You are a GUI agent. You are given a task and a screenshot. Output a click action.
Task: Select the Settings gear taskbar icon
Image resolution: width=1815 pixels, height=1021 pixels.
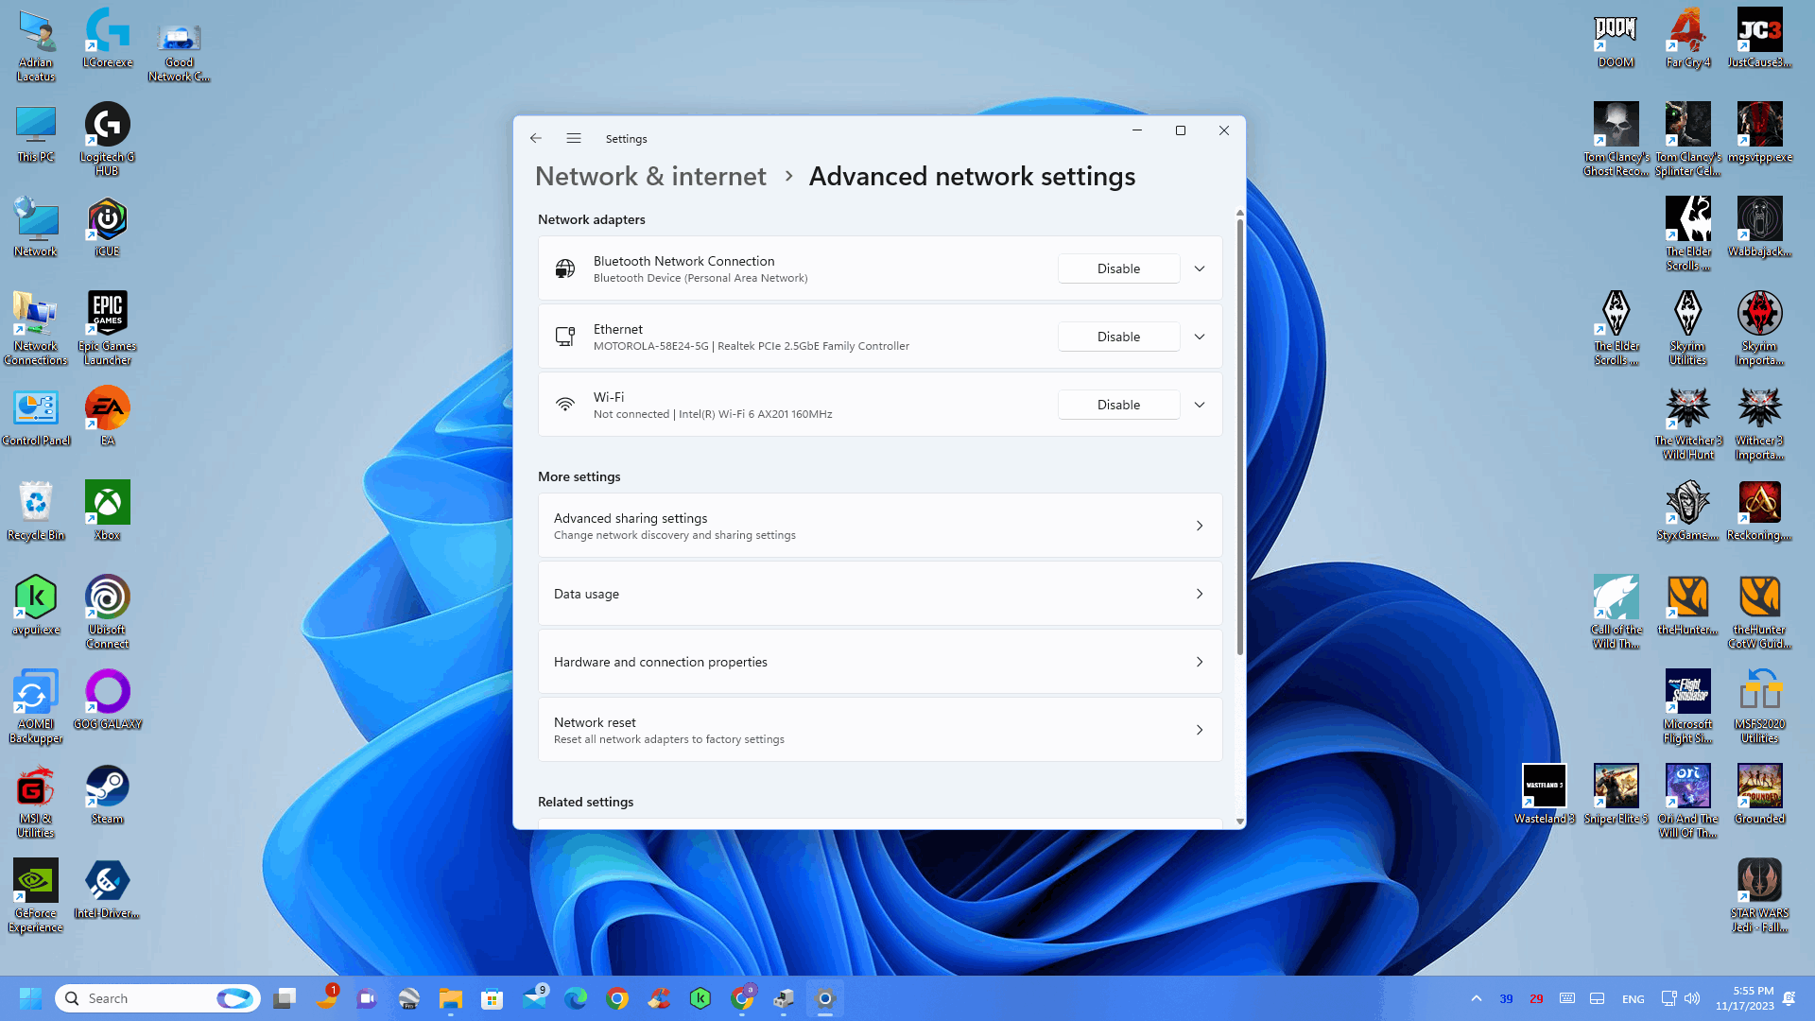[825, 998]
